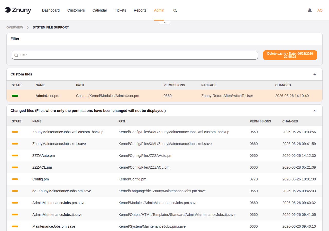
Task: Open the Customers menu
Action: pos(76,10)
